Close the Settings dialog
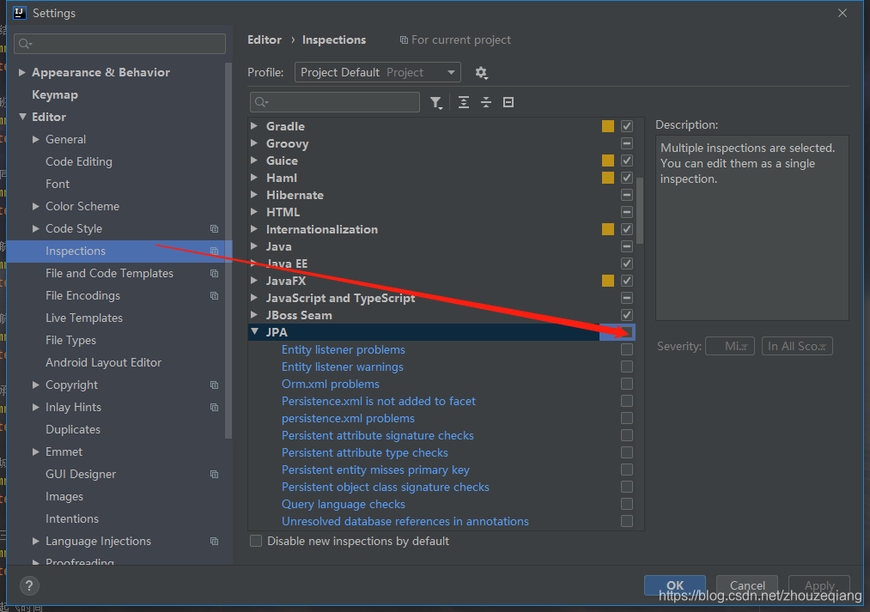The image size is (870, 612). [x=843, y=13]
